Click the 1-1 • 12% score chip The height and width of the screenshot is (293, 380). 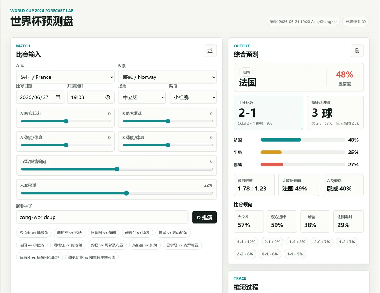coord(246,242)
